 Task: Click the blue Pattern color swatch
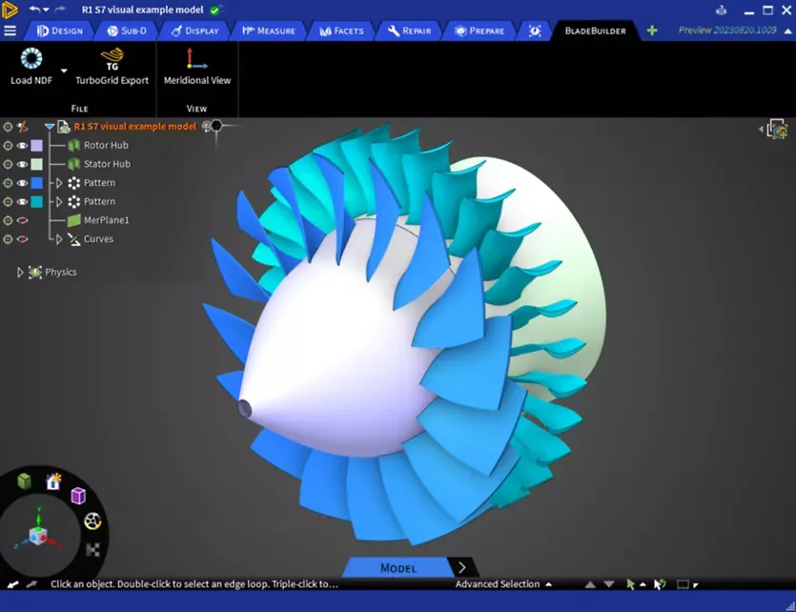(x=37, y=183)
